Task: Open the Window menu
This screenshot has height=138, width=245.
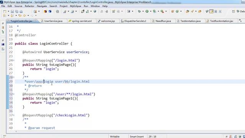Action: point(95,6)
